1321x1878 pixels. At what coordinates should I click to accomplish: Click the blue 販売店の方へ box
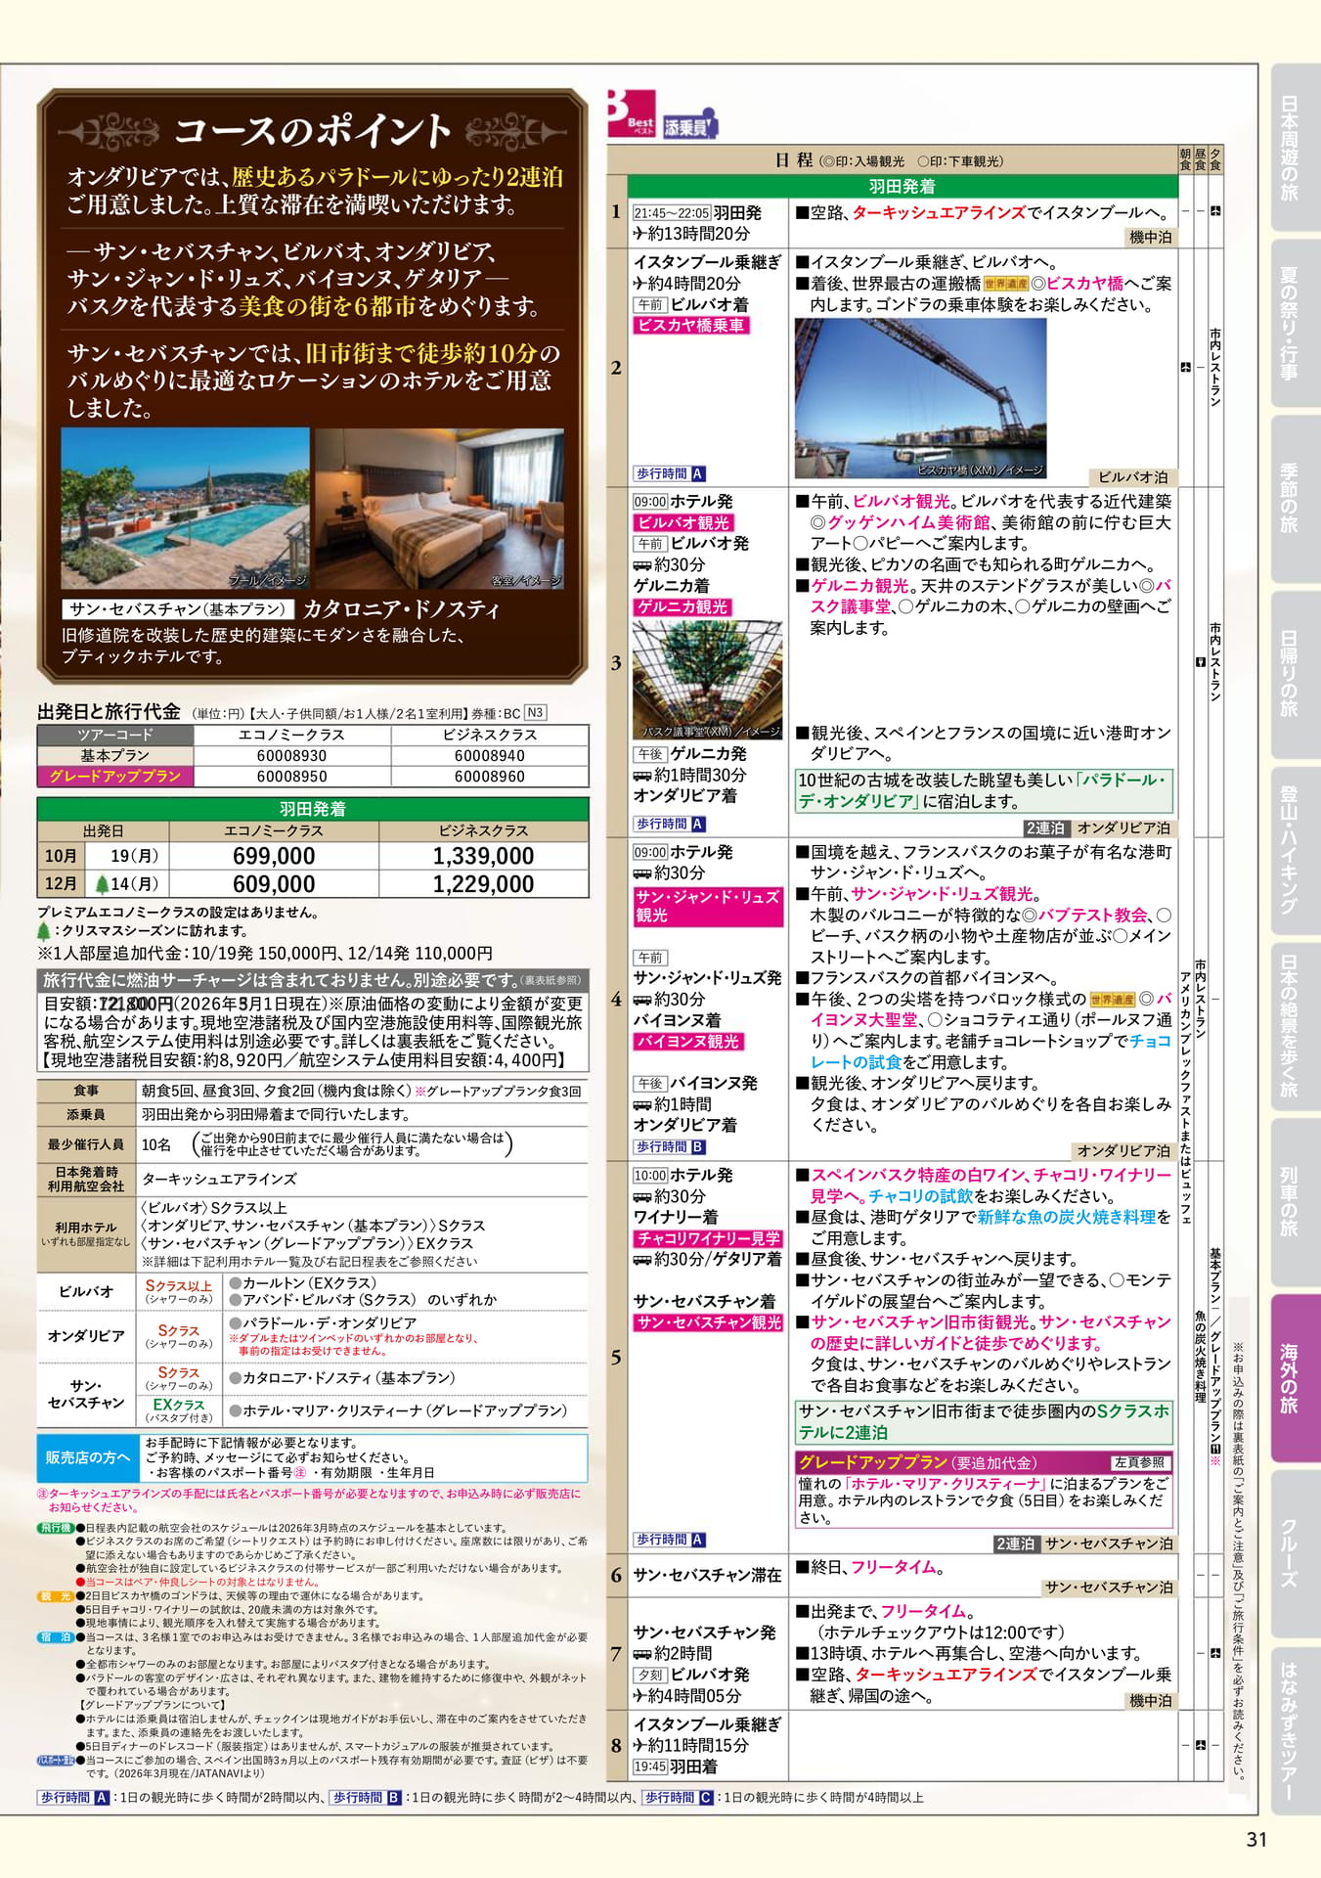(88, 1457)
